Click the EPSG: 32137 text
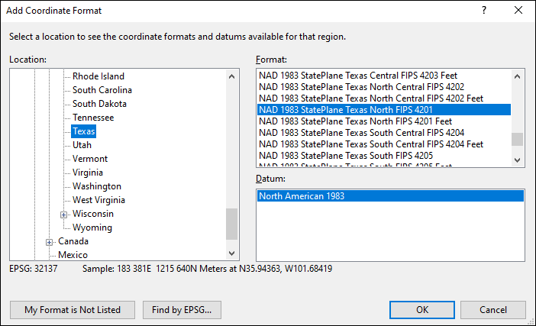This screenshot has width=536, height=326. [33, 269]
